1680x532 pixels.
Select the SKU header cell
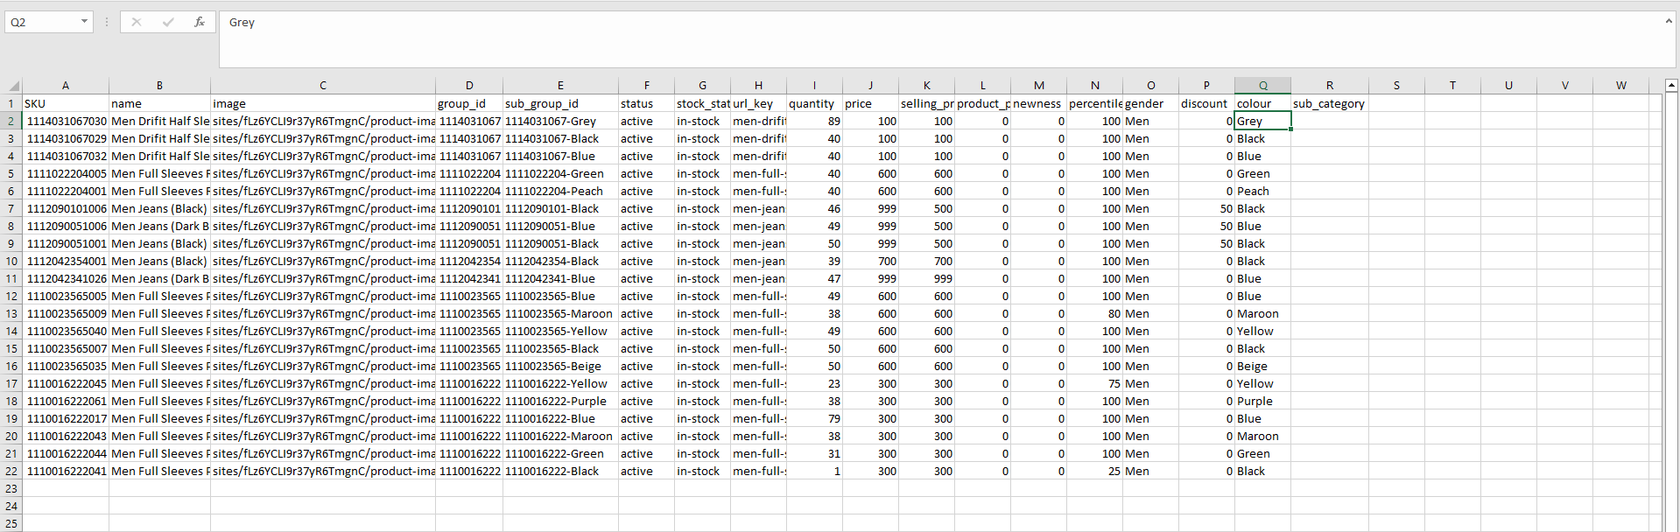click(x=66, y=104)
